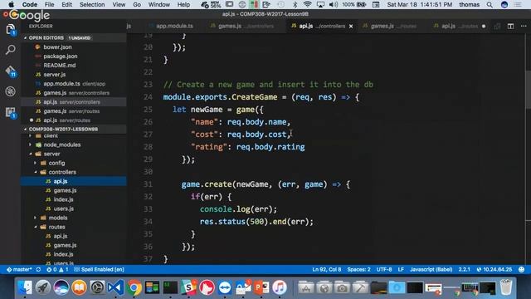
Task: Click the warnings count in status bar
Action: 64,269
